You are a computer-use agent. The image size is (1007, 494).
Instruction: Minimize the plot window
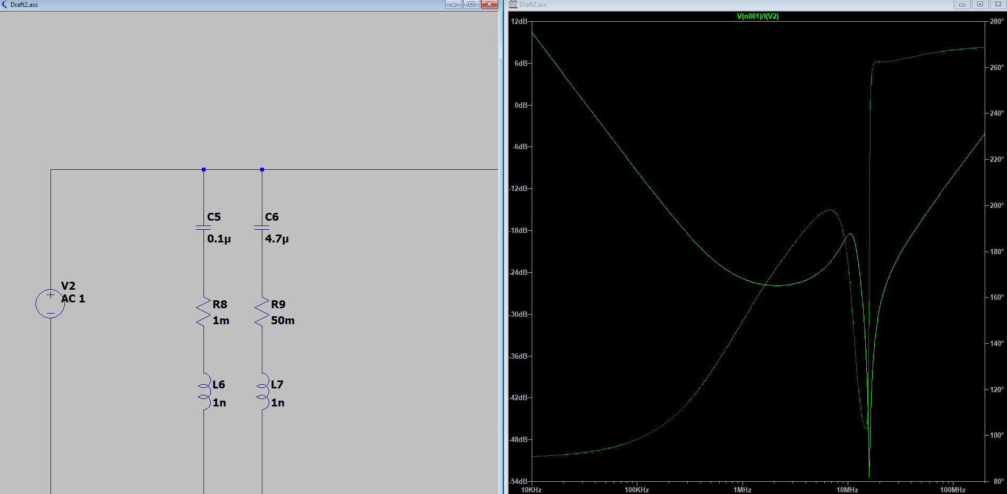[x=962, y=4]
